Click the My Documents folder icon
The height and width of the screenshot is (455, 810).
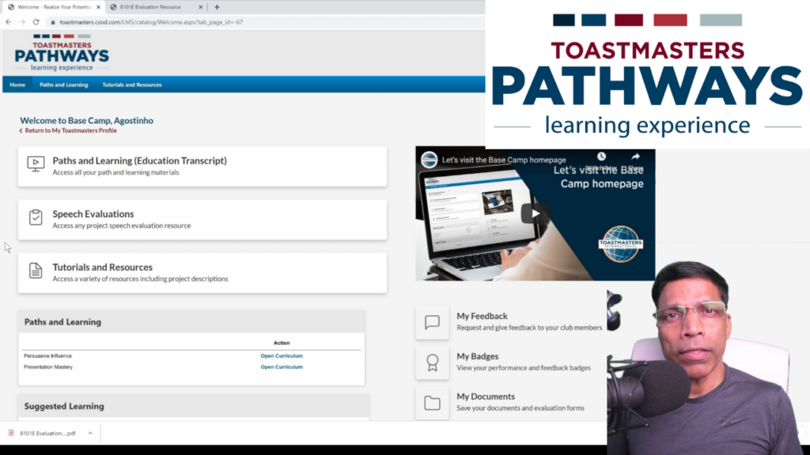433,403
